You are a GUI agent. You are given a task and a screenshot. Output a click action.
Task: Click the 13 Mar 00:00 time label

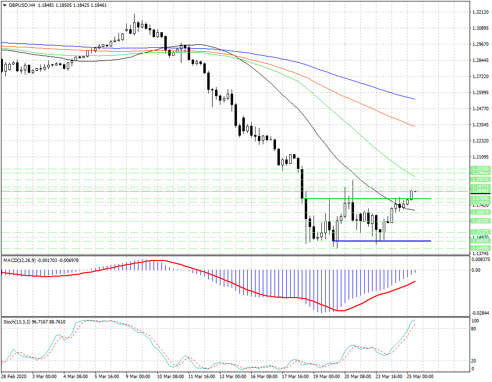[x=233, y=376]
